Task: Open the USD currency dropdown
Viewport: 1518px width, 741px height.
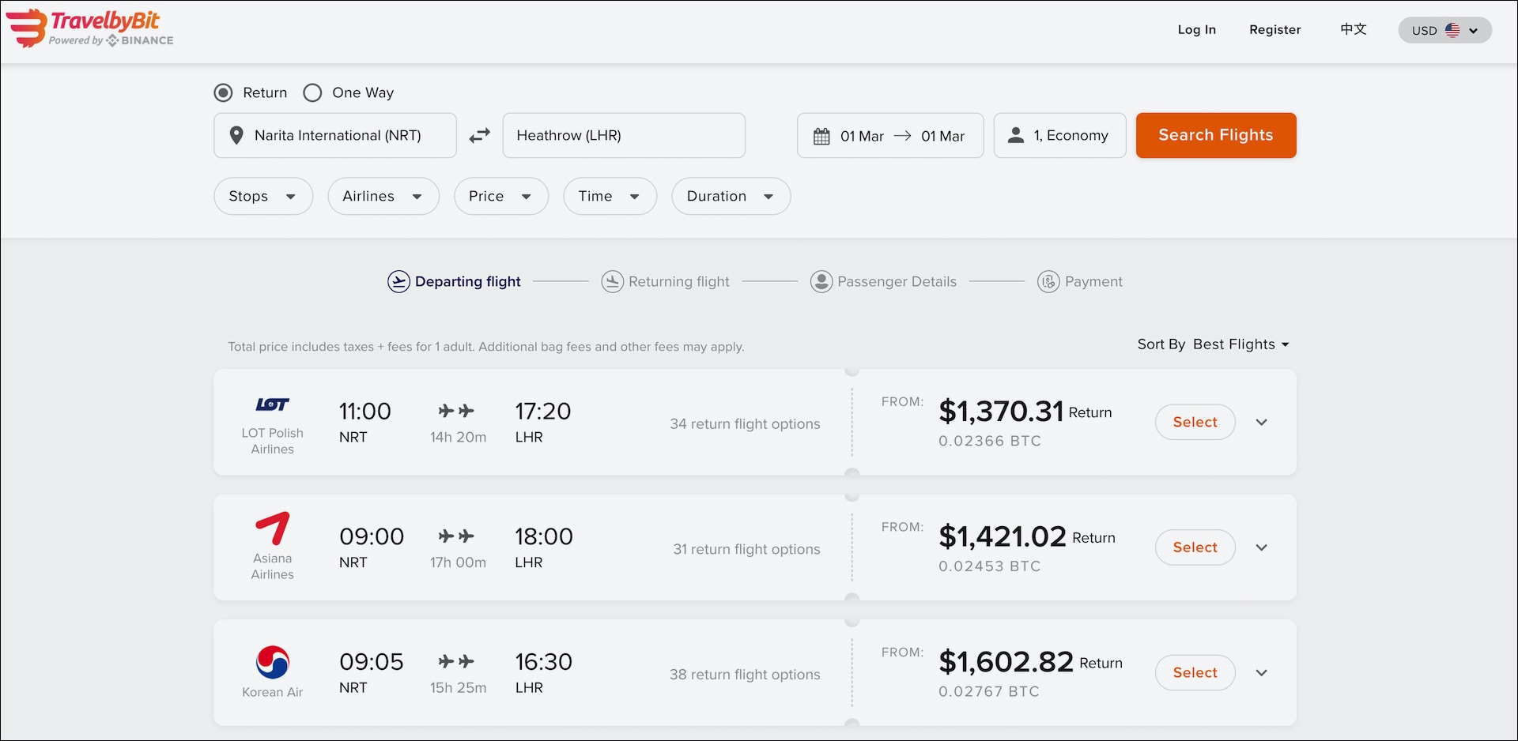Action: coord(1445,30)
